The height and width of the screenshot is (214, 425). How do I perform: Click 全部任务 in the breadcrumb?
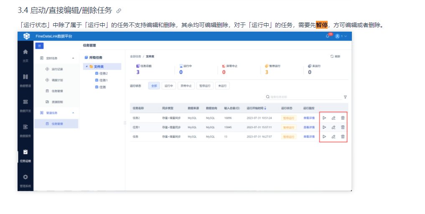[x=135, y=57]
